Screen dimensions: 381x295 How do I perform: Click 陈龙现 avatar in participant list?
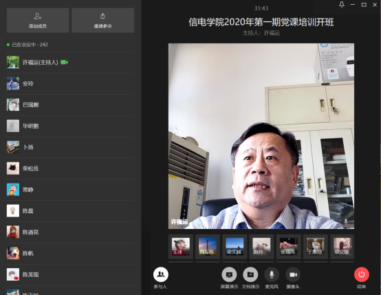coord(13,274)
